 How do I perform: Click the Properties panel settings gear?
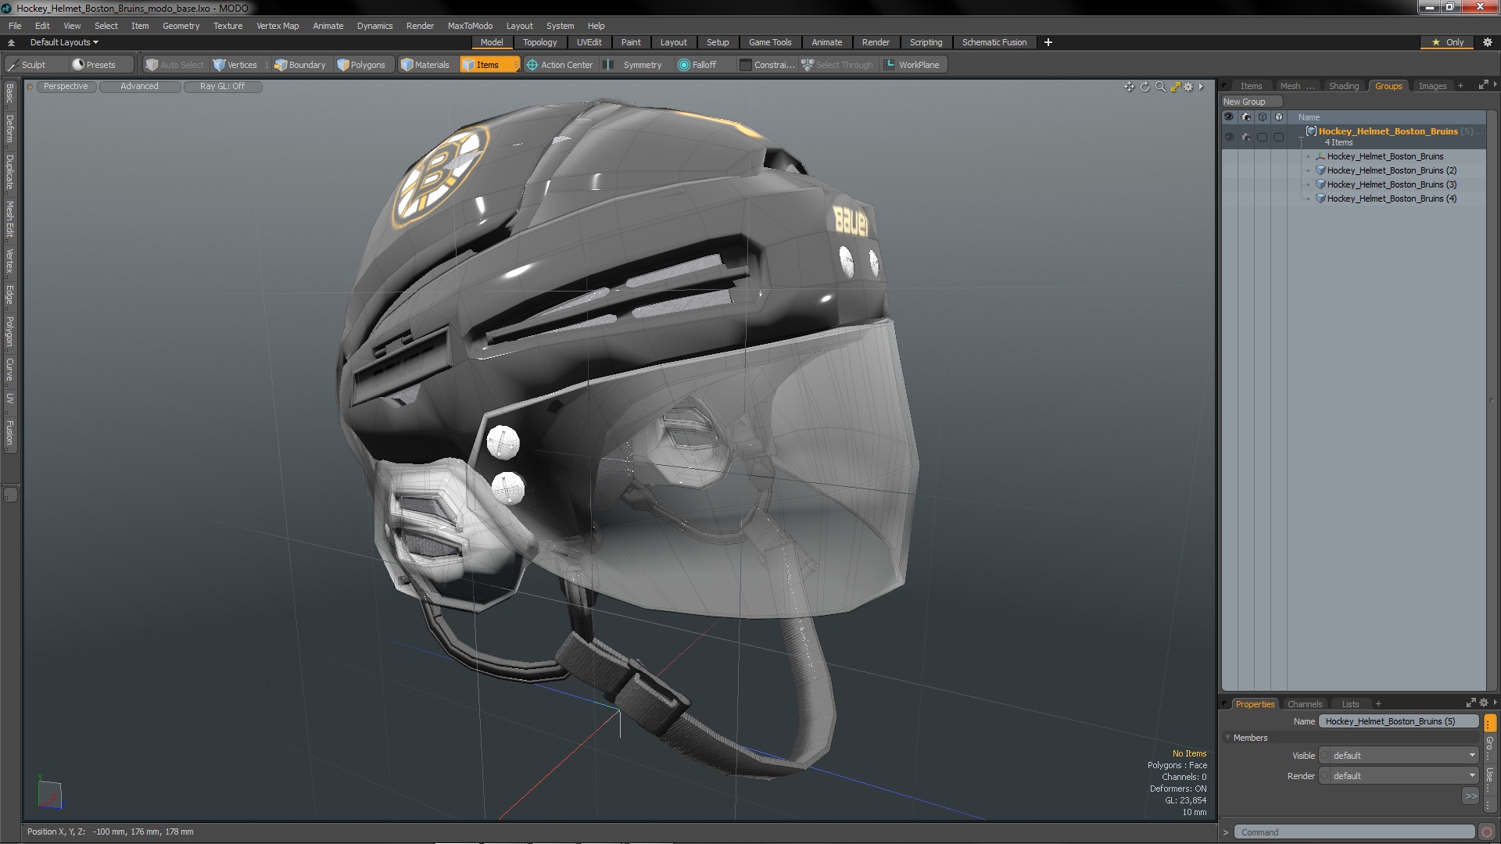[x=1484, y=703]
